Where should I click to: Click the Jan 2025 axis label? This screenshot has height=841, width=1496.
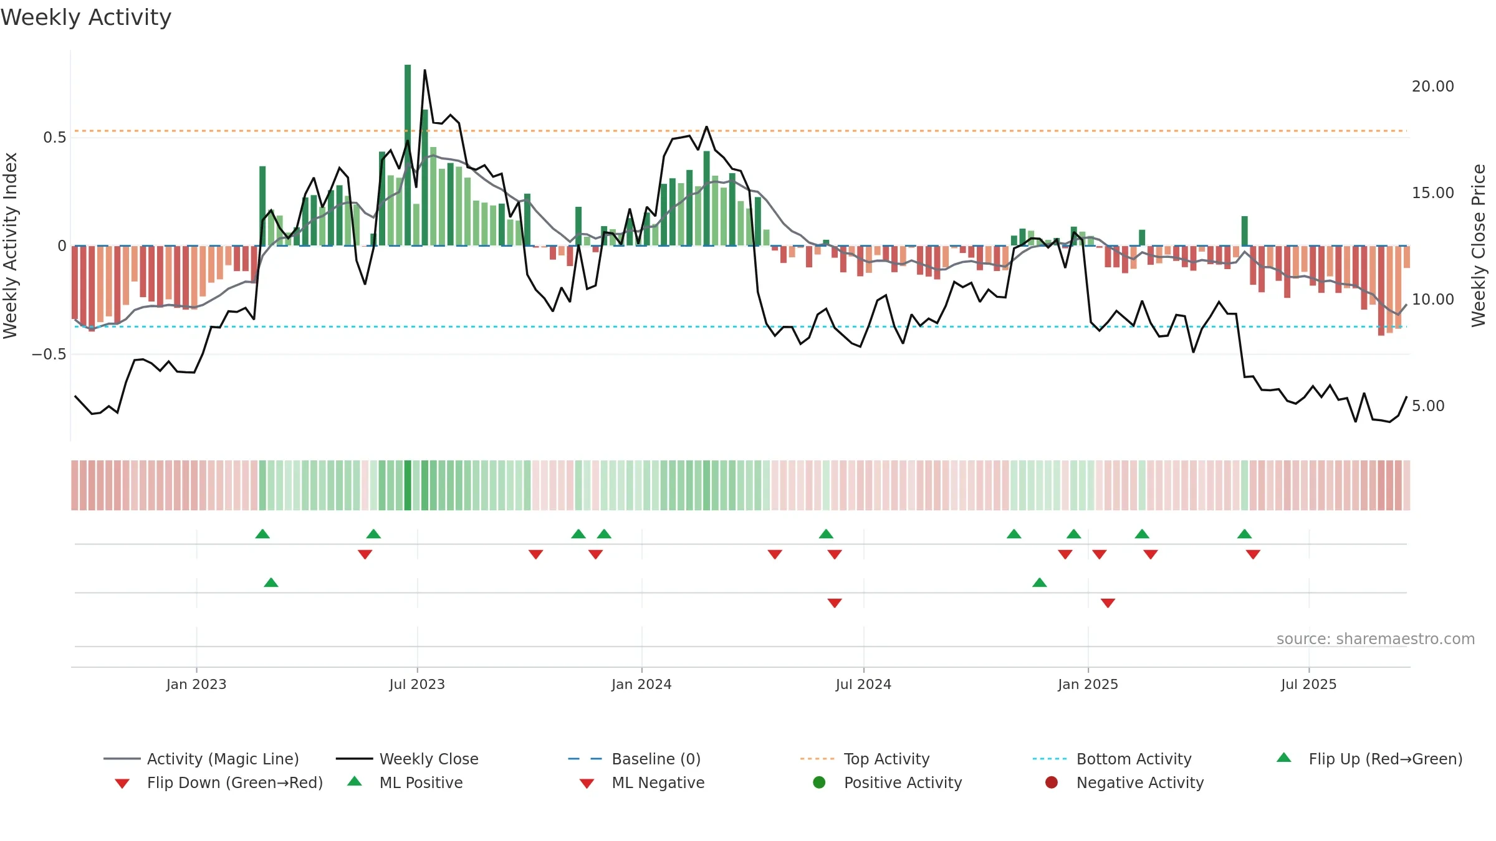[x=1088, y=684]
